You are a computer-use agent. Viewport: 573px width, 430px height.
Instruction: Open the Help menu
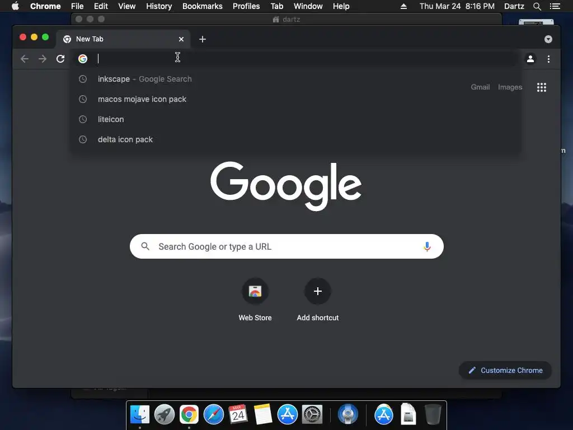[x=341, y=6]
